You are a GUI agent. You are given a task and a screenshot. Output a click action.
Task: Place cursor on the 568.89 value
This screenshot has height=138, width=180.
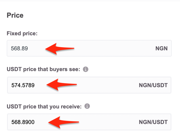(x=19, y=48)
